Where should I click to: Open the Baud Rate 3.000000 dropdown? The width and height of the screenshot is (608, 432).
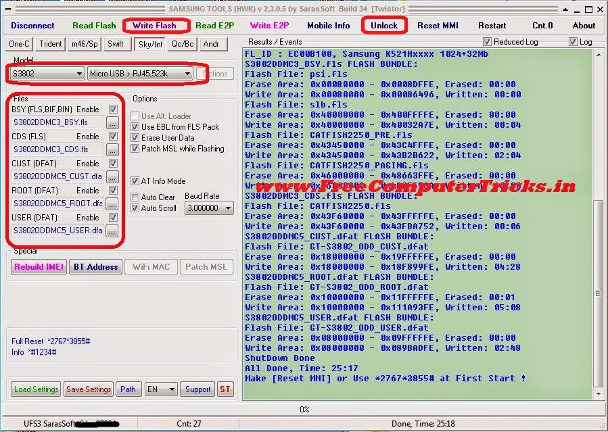[x=209, y=208]
